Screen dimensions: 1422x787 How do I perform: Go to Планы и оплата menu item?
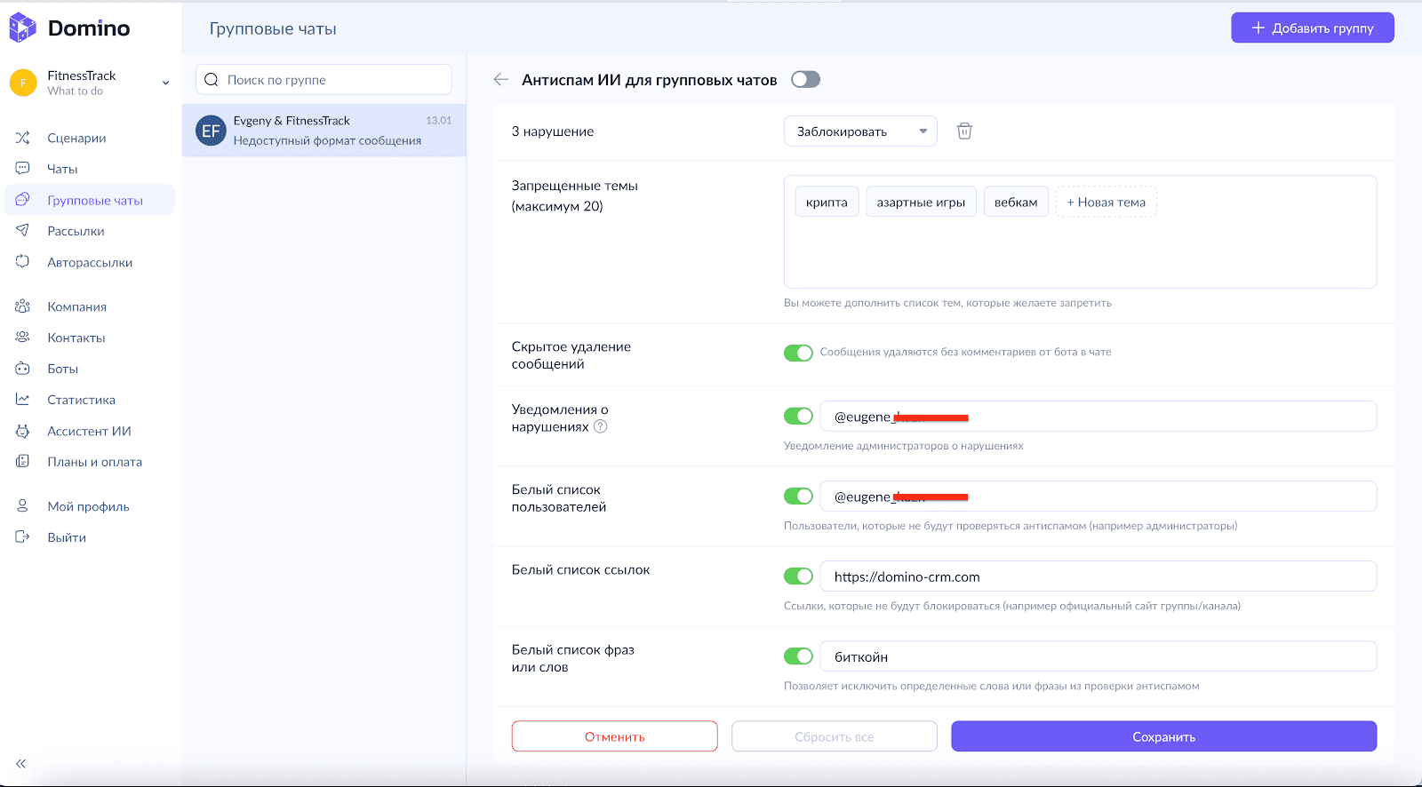[94, 462]
